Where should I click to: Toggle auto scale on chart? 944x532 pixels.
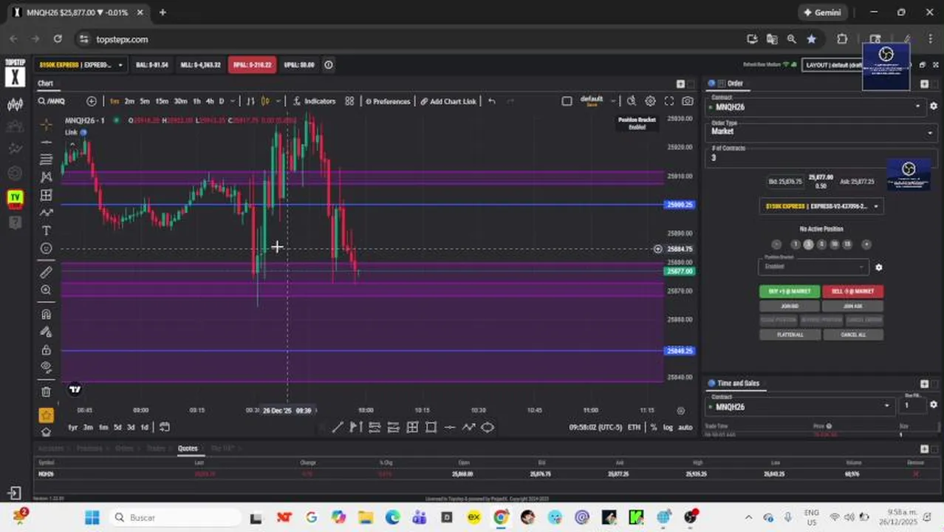[x=685, y=427]
